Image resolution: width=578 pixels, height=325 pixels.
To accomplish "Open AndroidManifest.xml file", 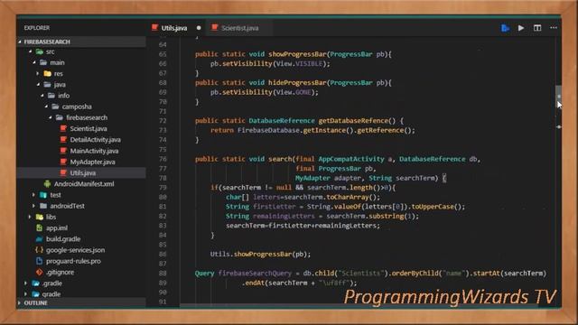I will [84, 184].
